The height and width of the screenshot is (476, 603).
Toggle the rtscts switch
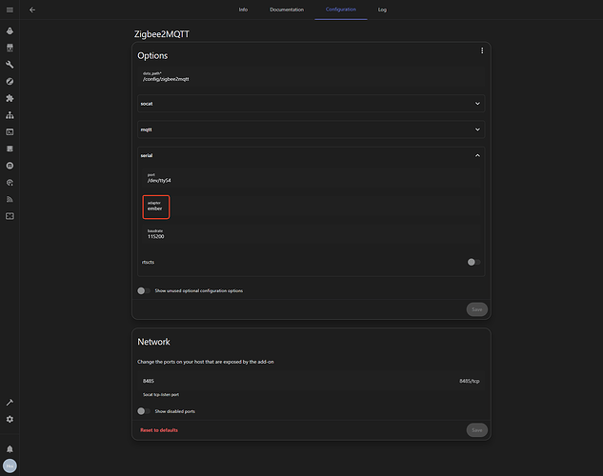pyautogui.click(x=473, y=262)
